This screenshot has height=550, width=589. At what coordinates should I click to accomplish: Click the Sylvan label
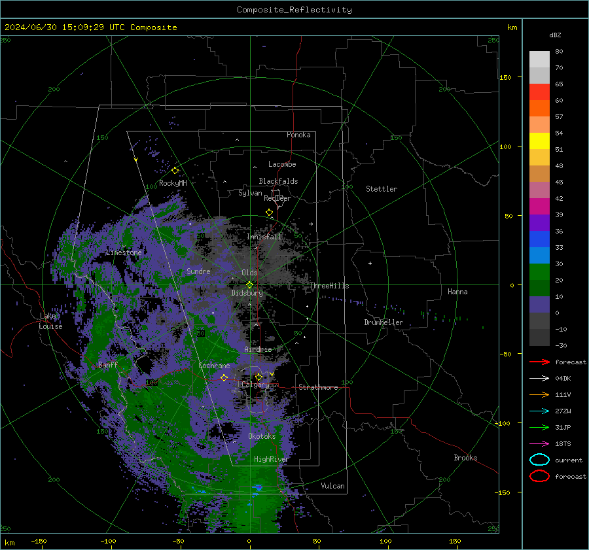pyautogui.click(x=250, y=193)
